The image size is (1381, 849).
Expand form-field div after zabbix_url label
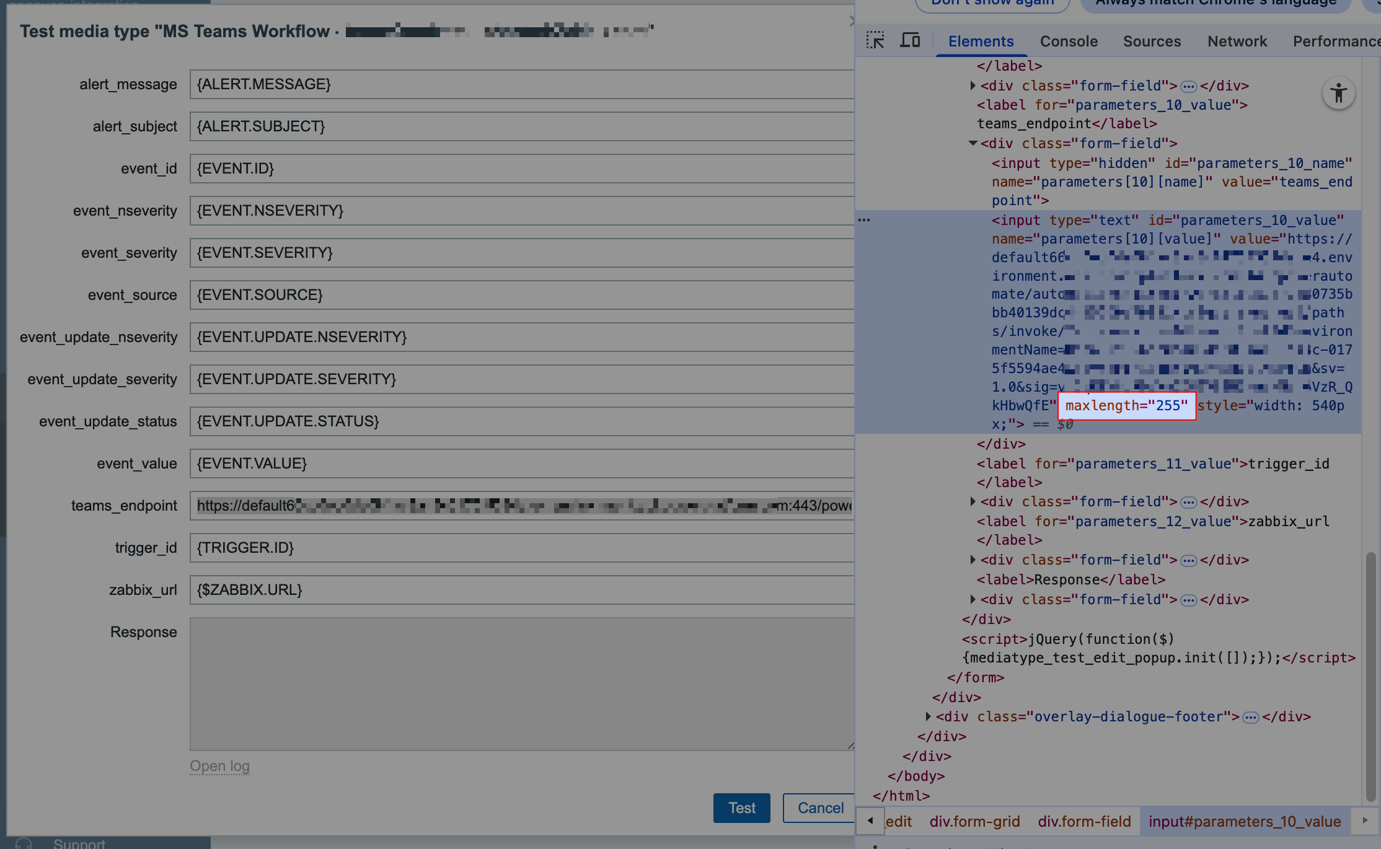click(973, 560)
